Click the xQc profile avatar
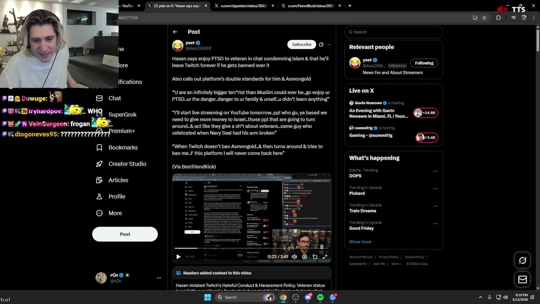 tap(101, 278)
